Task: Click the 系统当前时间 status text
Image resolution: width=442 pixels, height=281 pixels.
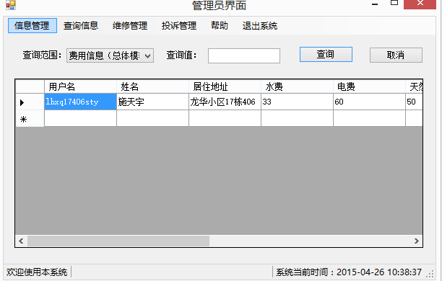Action: click(349, 272)
